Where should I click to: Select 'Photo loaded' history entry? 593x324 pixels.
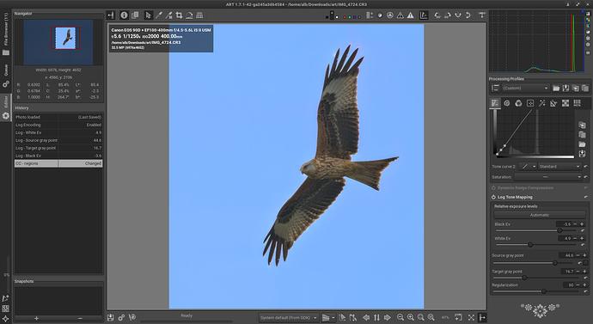tap(58, 117)
